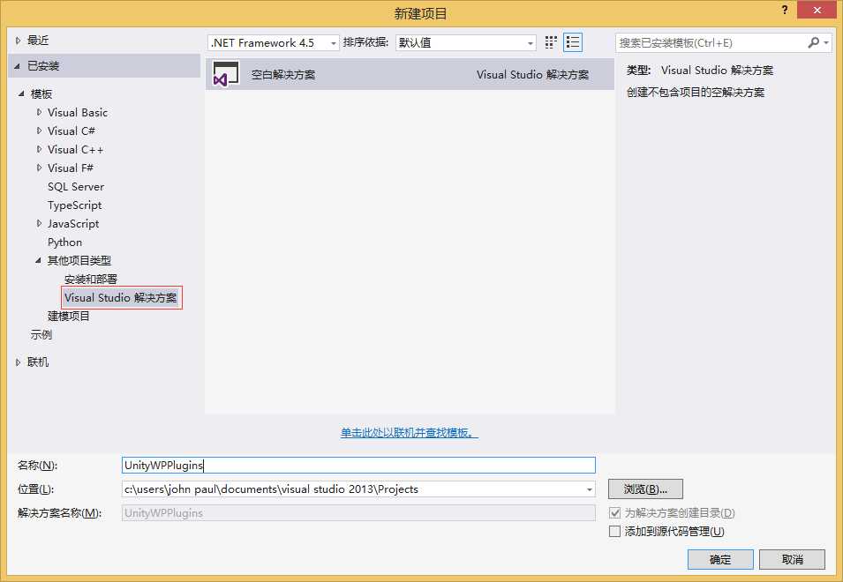843x582 pixels.
Task: Close the 新建项目 dialog
Action: [x=817, y=11]
